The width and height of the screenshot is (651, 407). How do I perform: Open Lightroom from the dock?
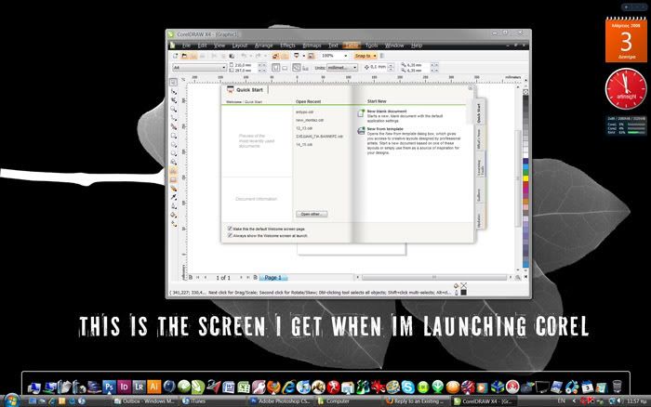tap(139, 387)
